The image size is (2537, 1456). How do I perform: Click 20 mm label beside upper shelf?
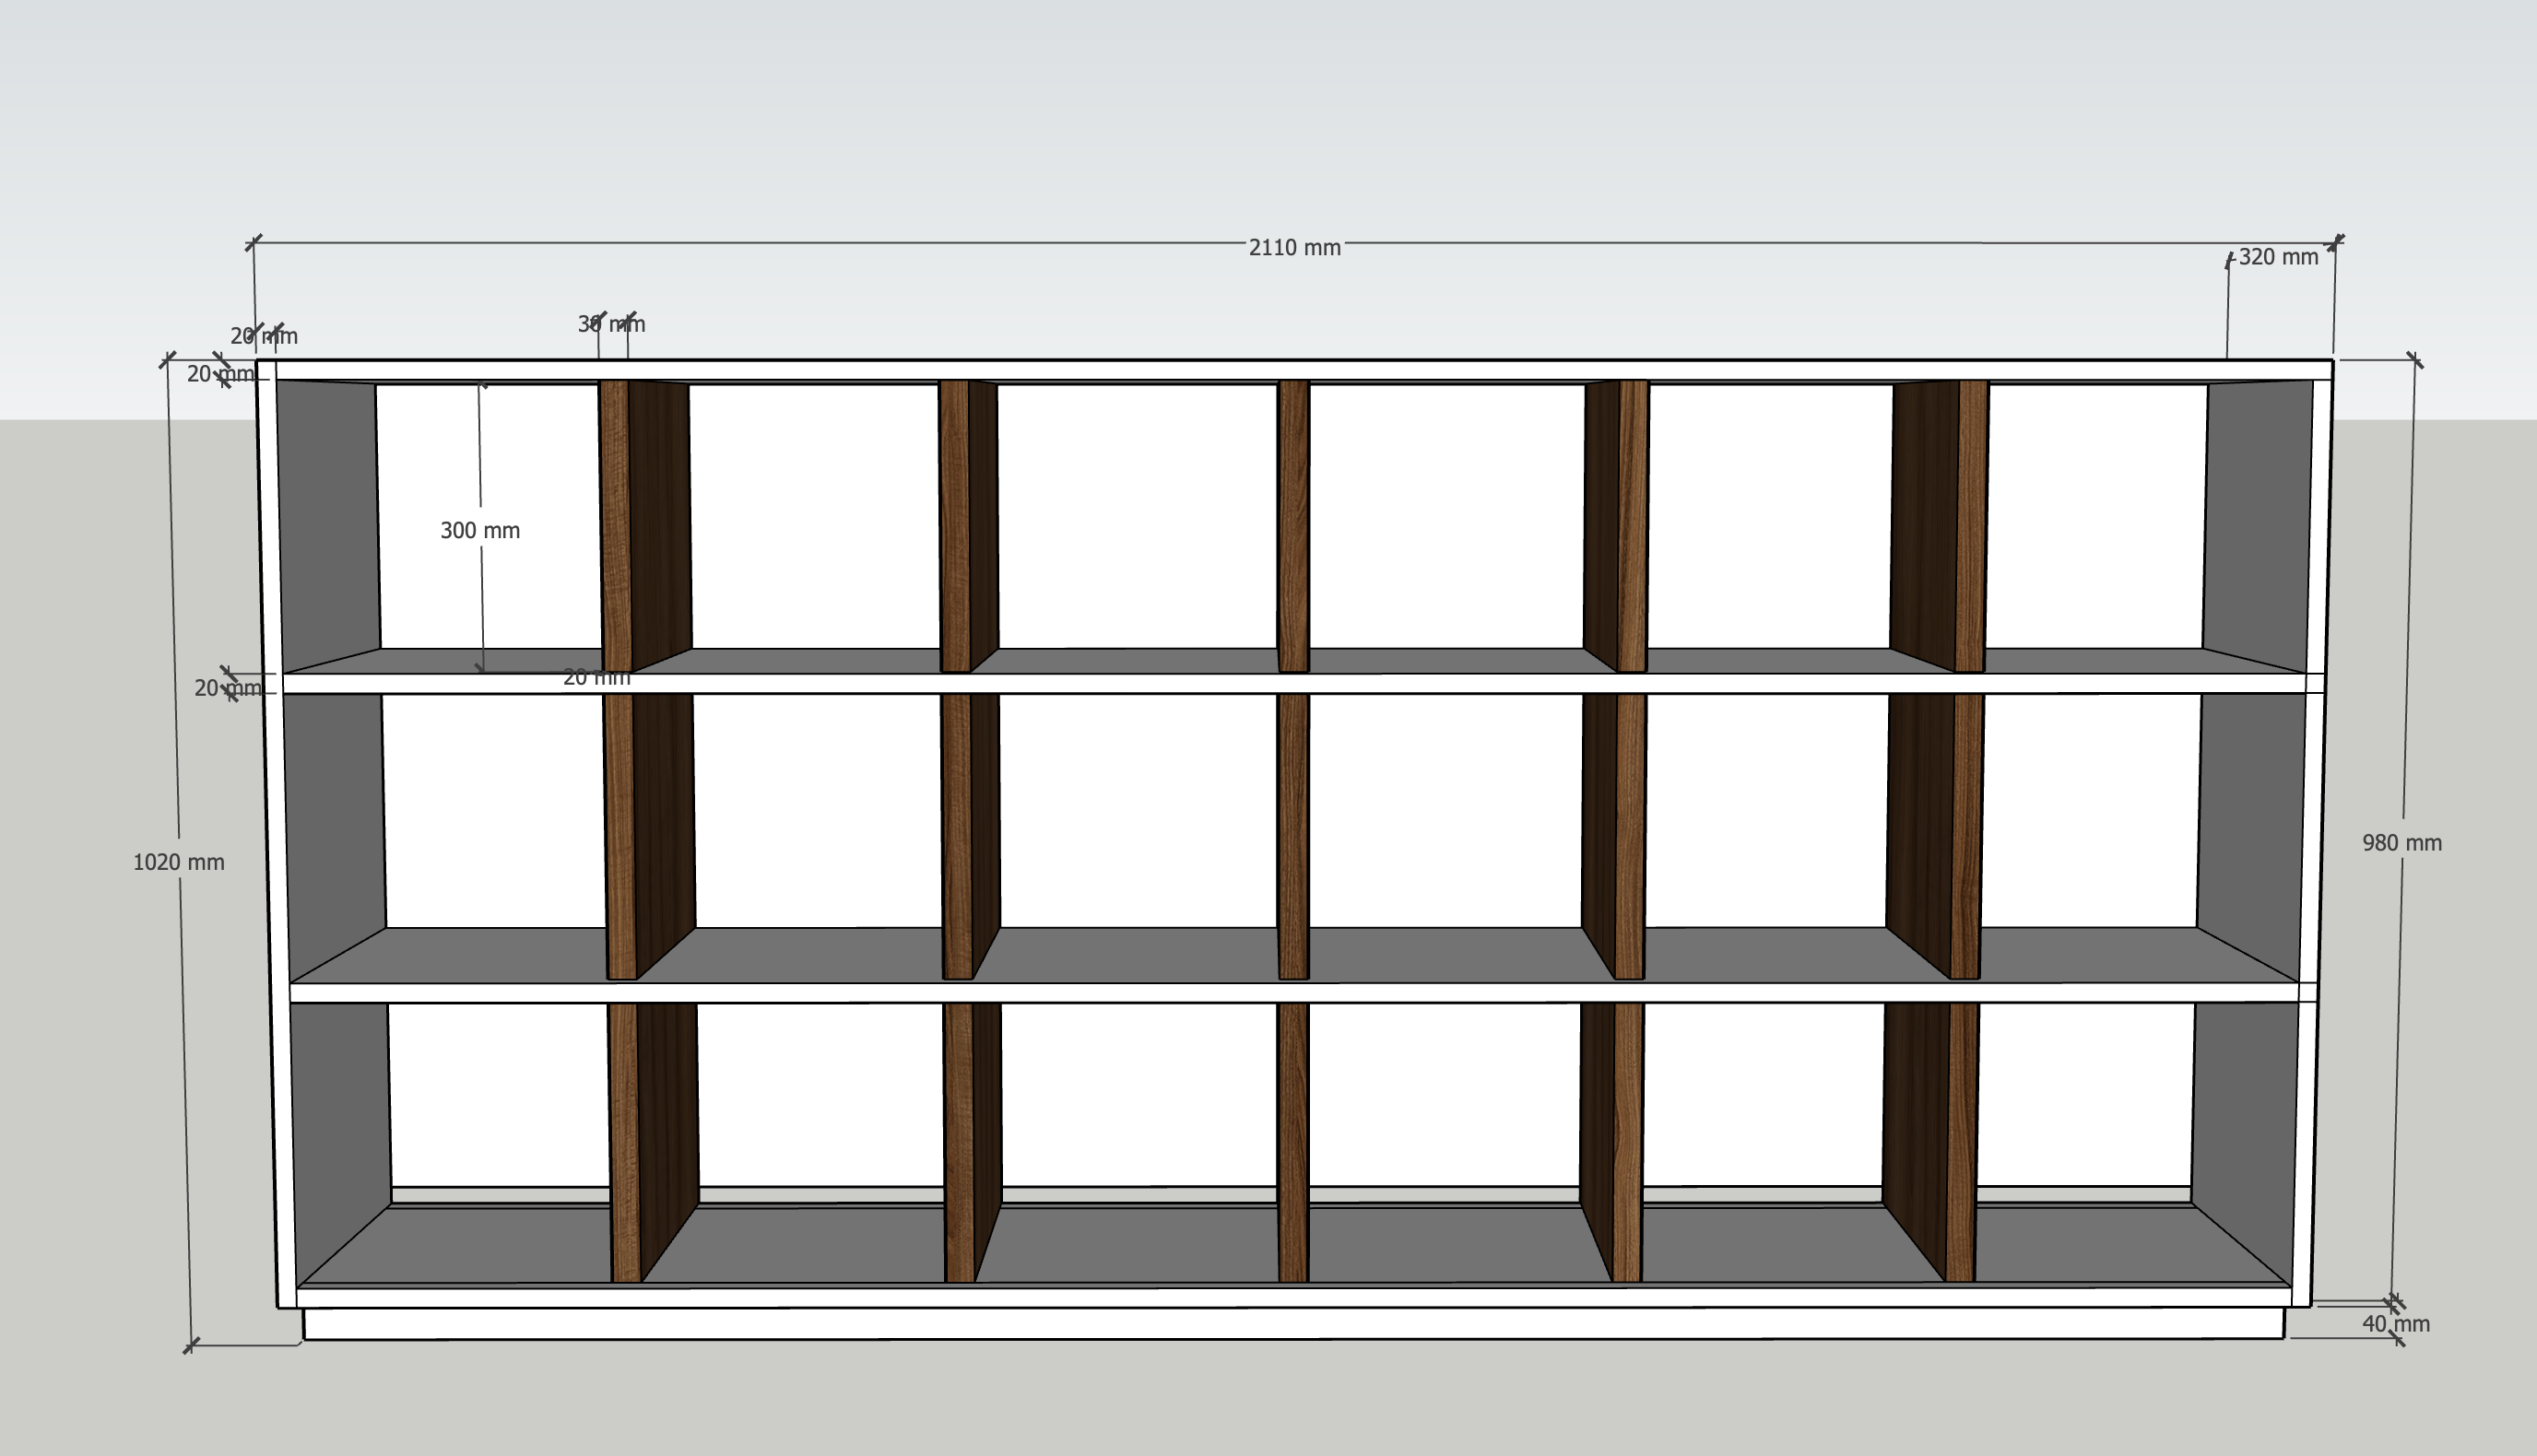227,688
